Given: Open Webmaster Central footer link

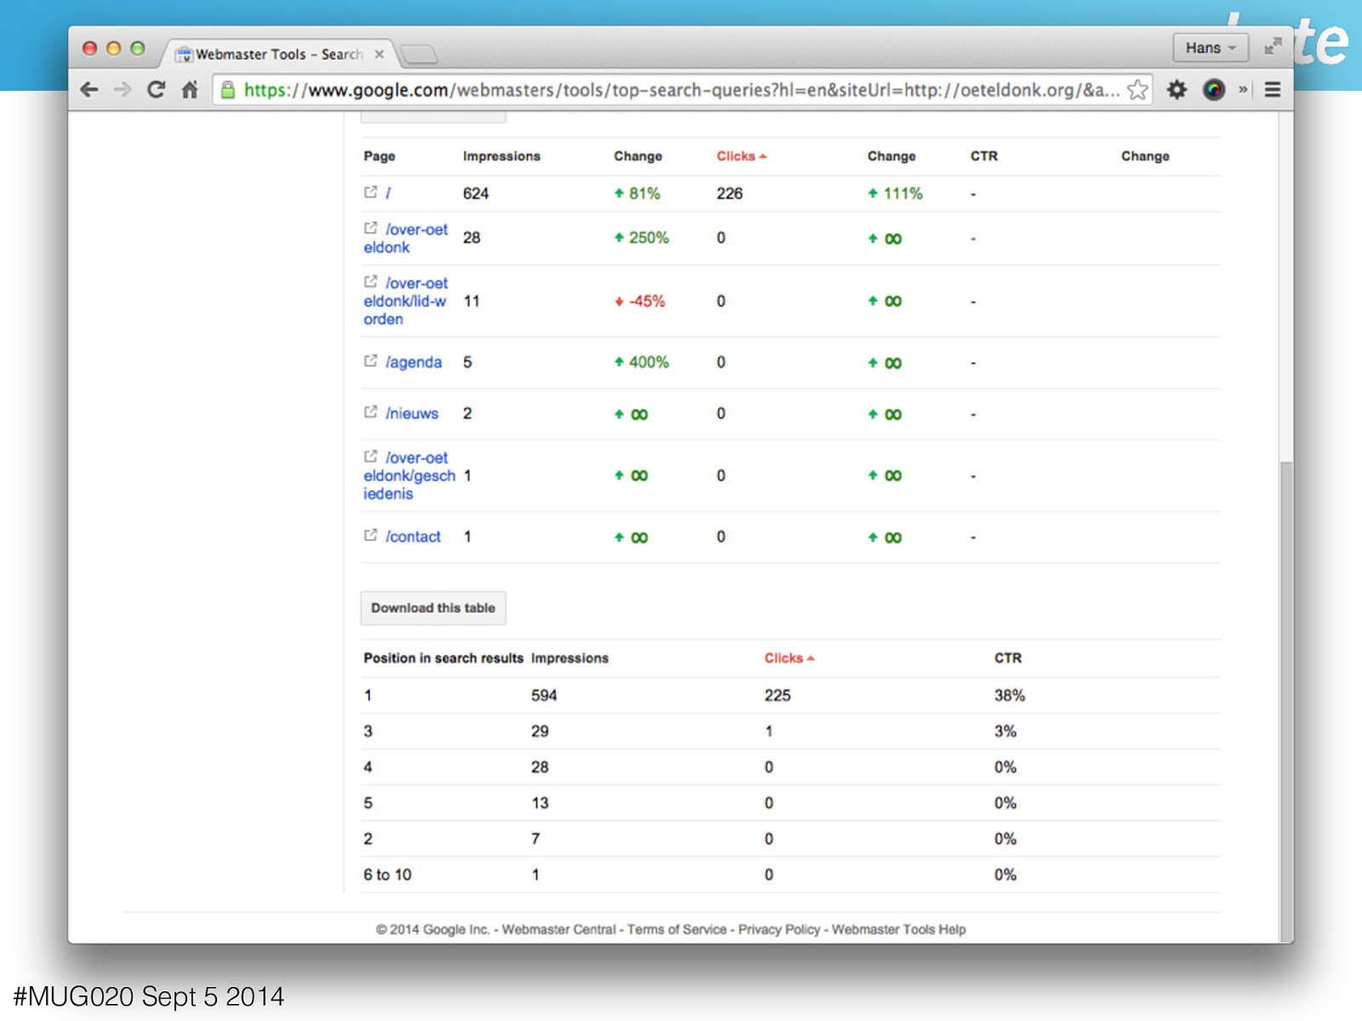Looking at the screenshot, I should tap(558, 929).
